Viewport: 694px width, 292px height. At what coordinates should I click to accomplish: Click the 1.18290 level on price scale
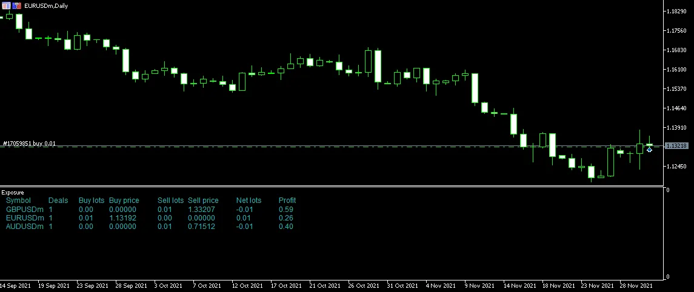pyautogui.click(x=676, y=12)
